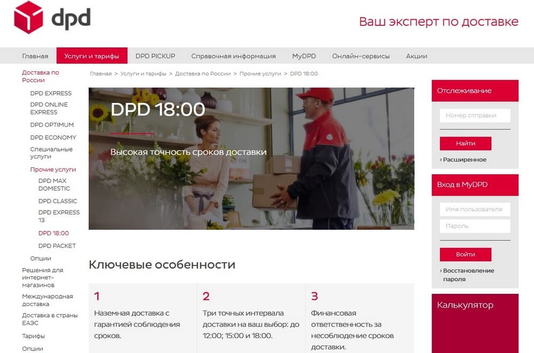Go to MyDPD in the navigation bar
The width and height of the screenshot is (534, 353).
click(x=304, y=56)
